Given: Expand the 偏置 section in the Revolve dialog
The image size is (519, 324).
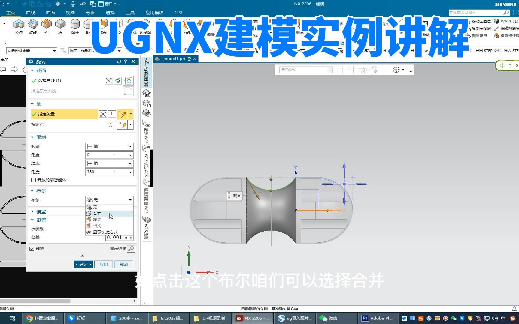Looking at the screenshot, I should (41, 211).
